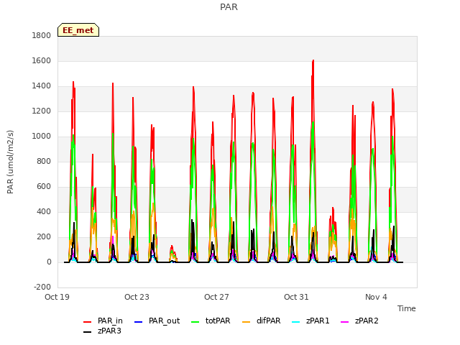Click the EE_met annotation label
Viewport: 460px width, 345px height.
pyautogui.click(x=78, y=30)
